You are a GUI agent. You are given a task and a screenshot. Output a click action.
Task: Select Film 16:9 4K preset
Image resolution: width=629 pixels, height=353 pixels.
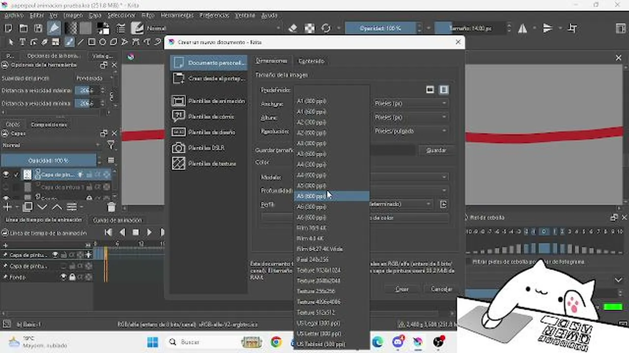tap(331, 228)
